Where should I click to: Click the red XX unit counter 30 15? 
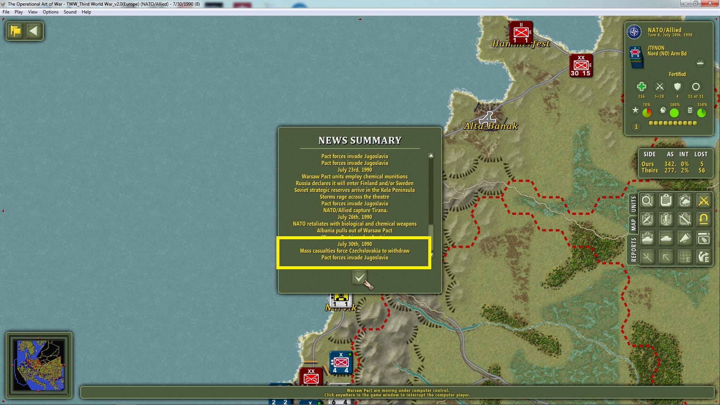[x=581, y=66]
